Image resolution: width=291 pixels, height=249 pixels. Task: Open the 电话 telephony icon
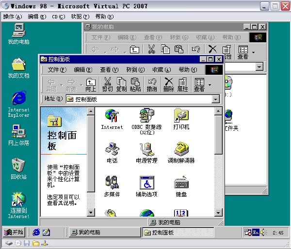click(112, 153)
